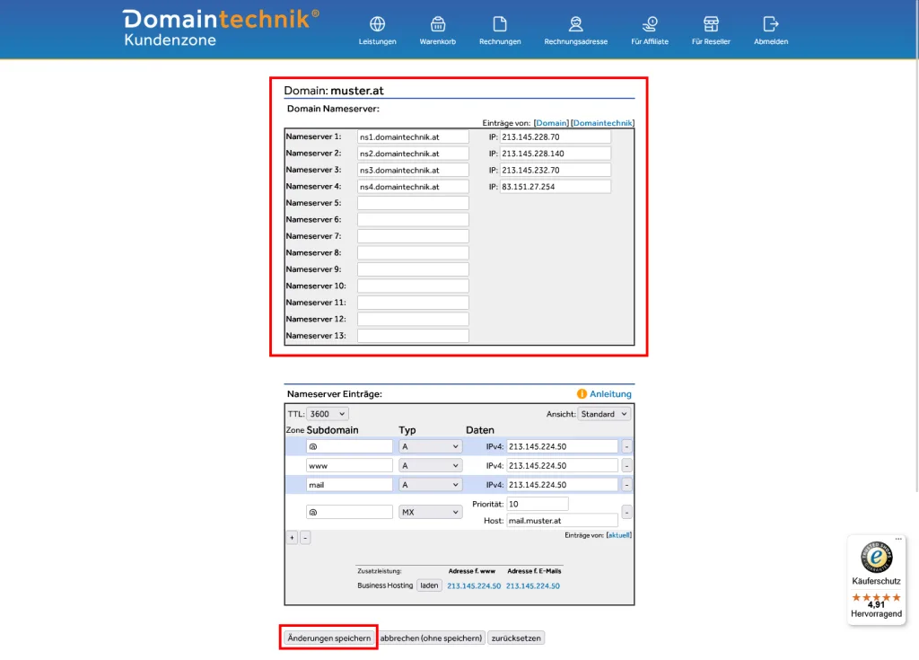919x660 pixels.
Task: Open the Für Reseller storefront icon
Action: [710, 25]
